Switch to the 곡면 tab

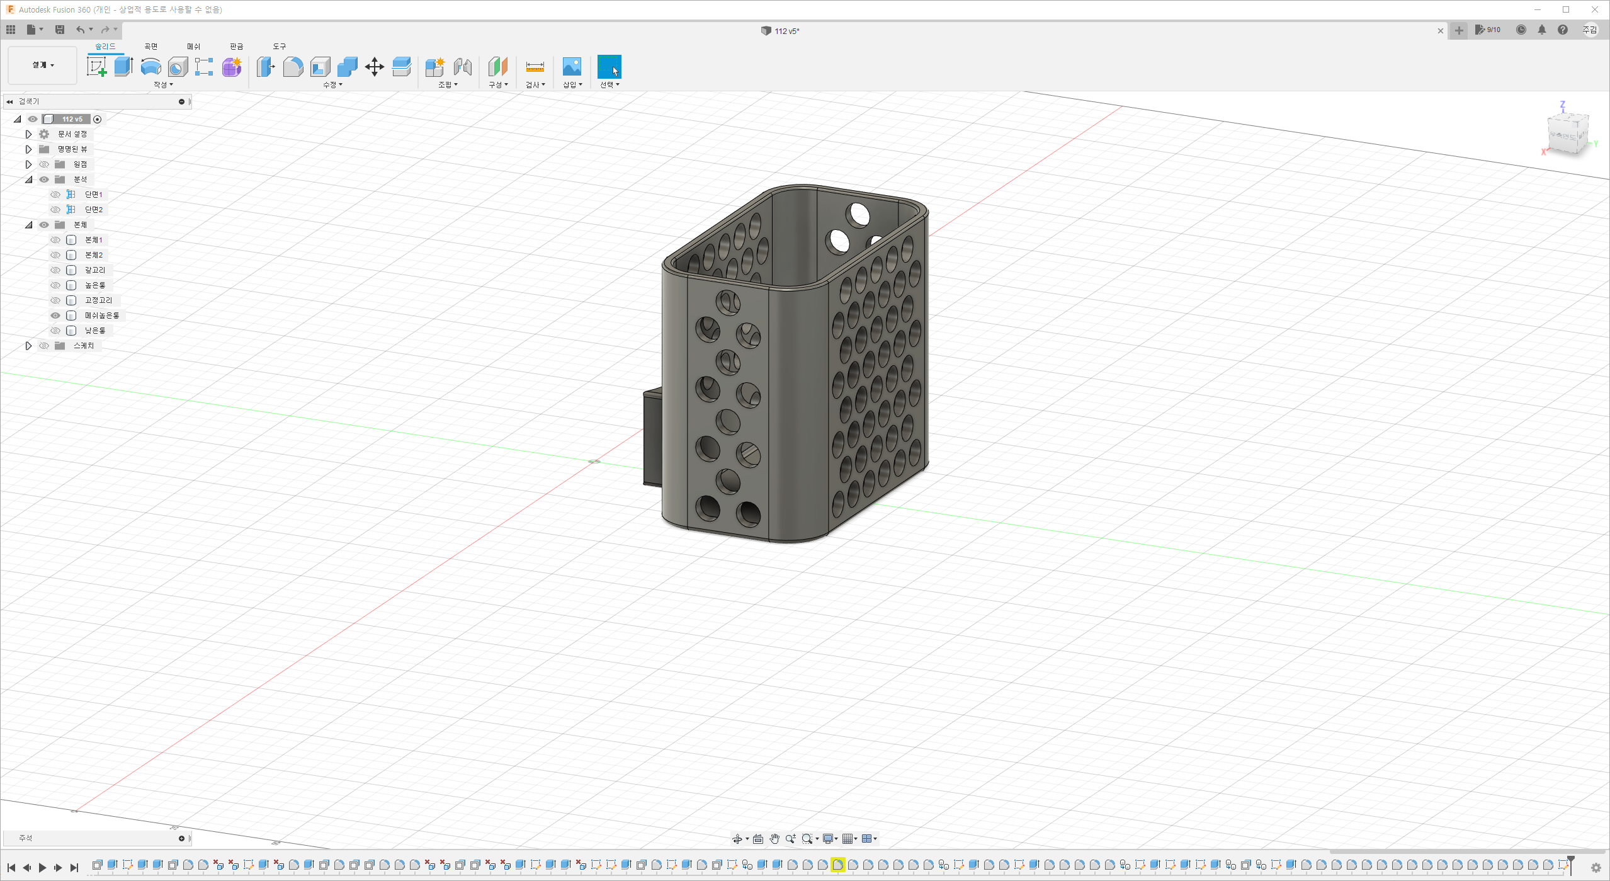coord(150,47)
